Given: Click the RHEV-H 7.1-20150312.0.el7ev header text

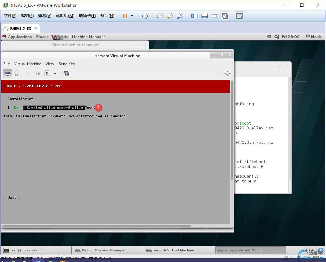Looking at the screenshot, I should click(x=32, y=86).
